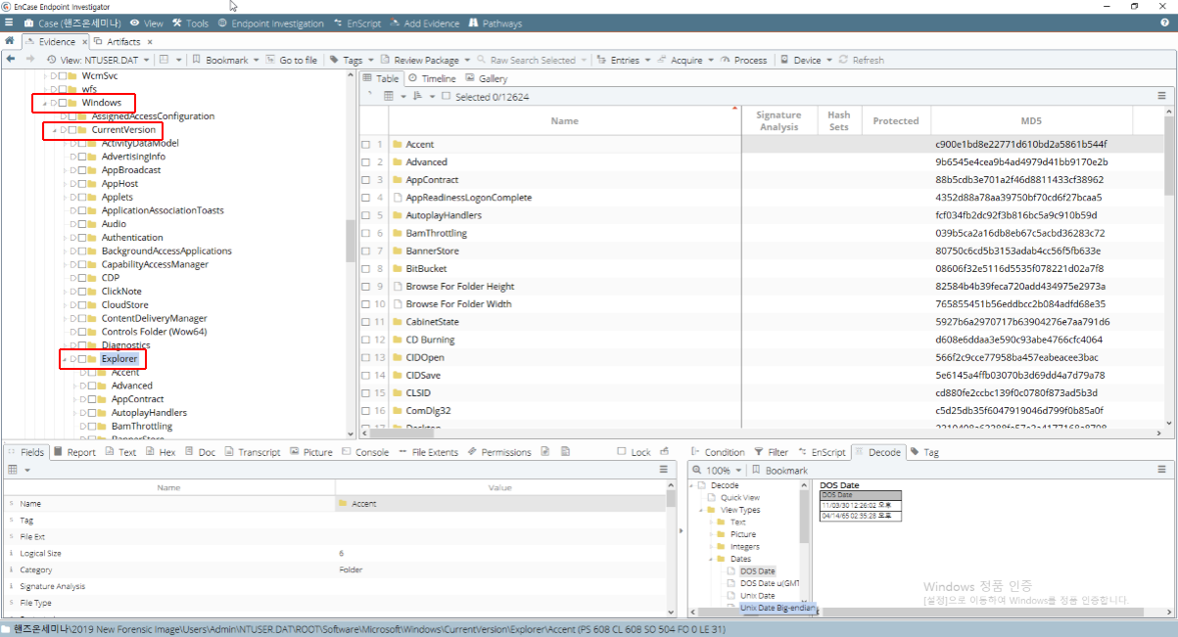
Task: Run Process from the evidence toolbar
Action: point(744,60)
